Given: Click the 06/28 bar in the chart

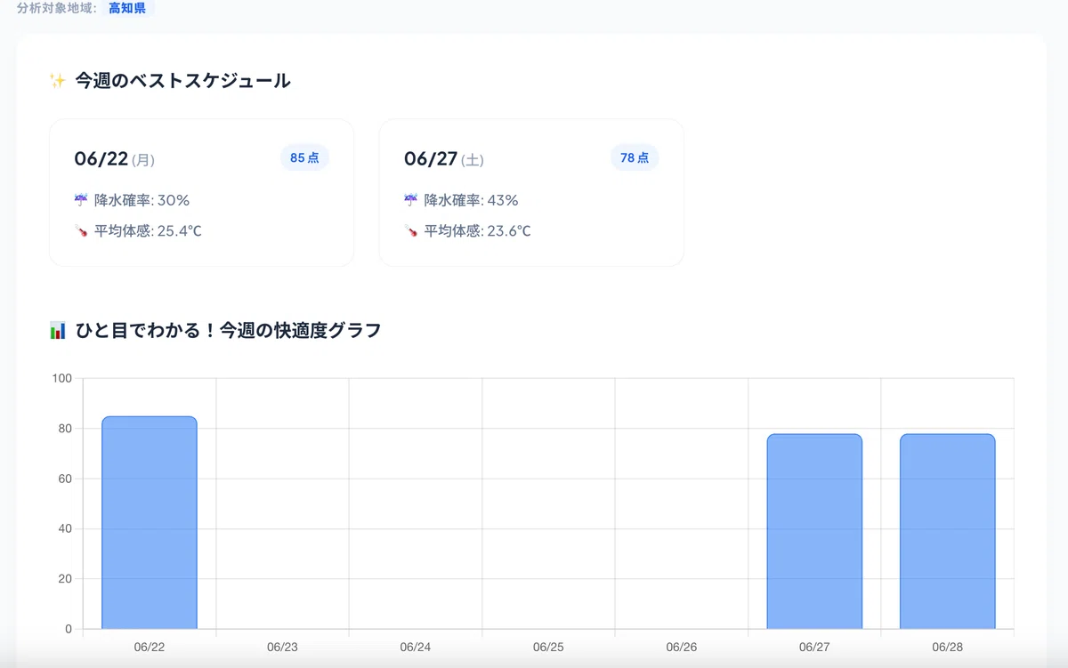Looking at the screenshot, I should tap(947, 532).
